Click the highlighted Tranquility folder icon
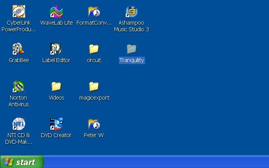 pos(131,49)
